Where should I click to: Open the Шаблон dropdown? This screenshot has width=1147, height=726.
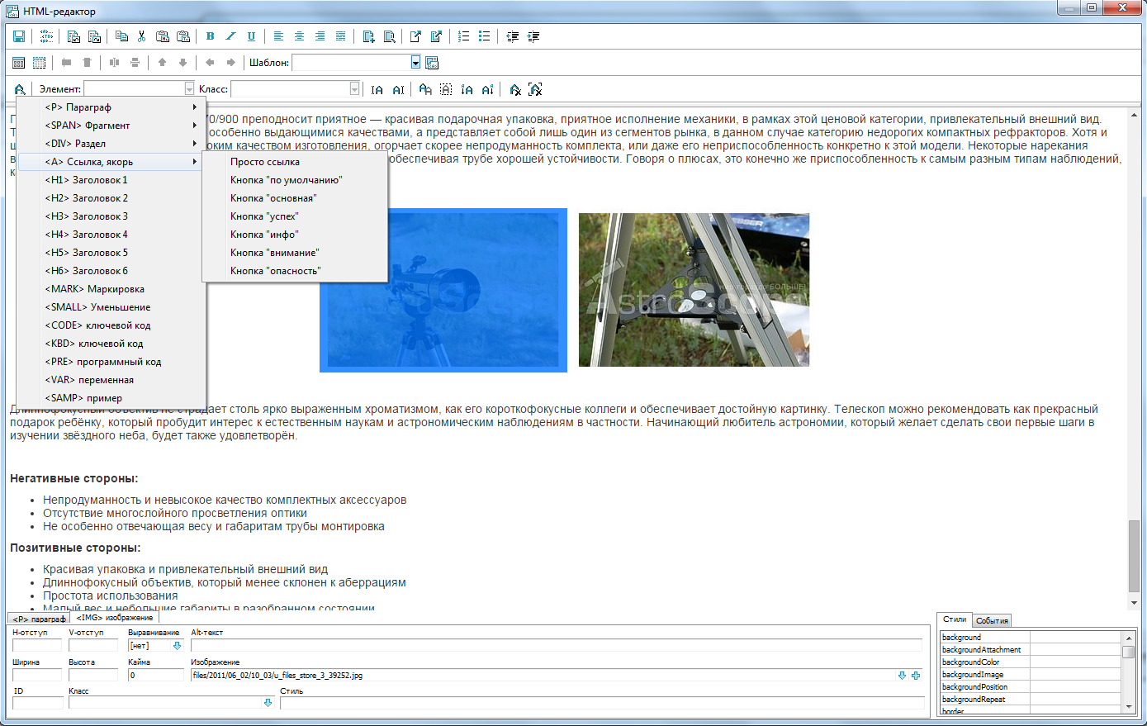(x=415, y=63)
